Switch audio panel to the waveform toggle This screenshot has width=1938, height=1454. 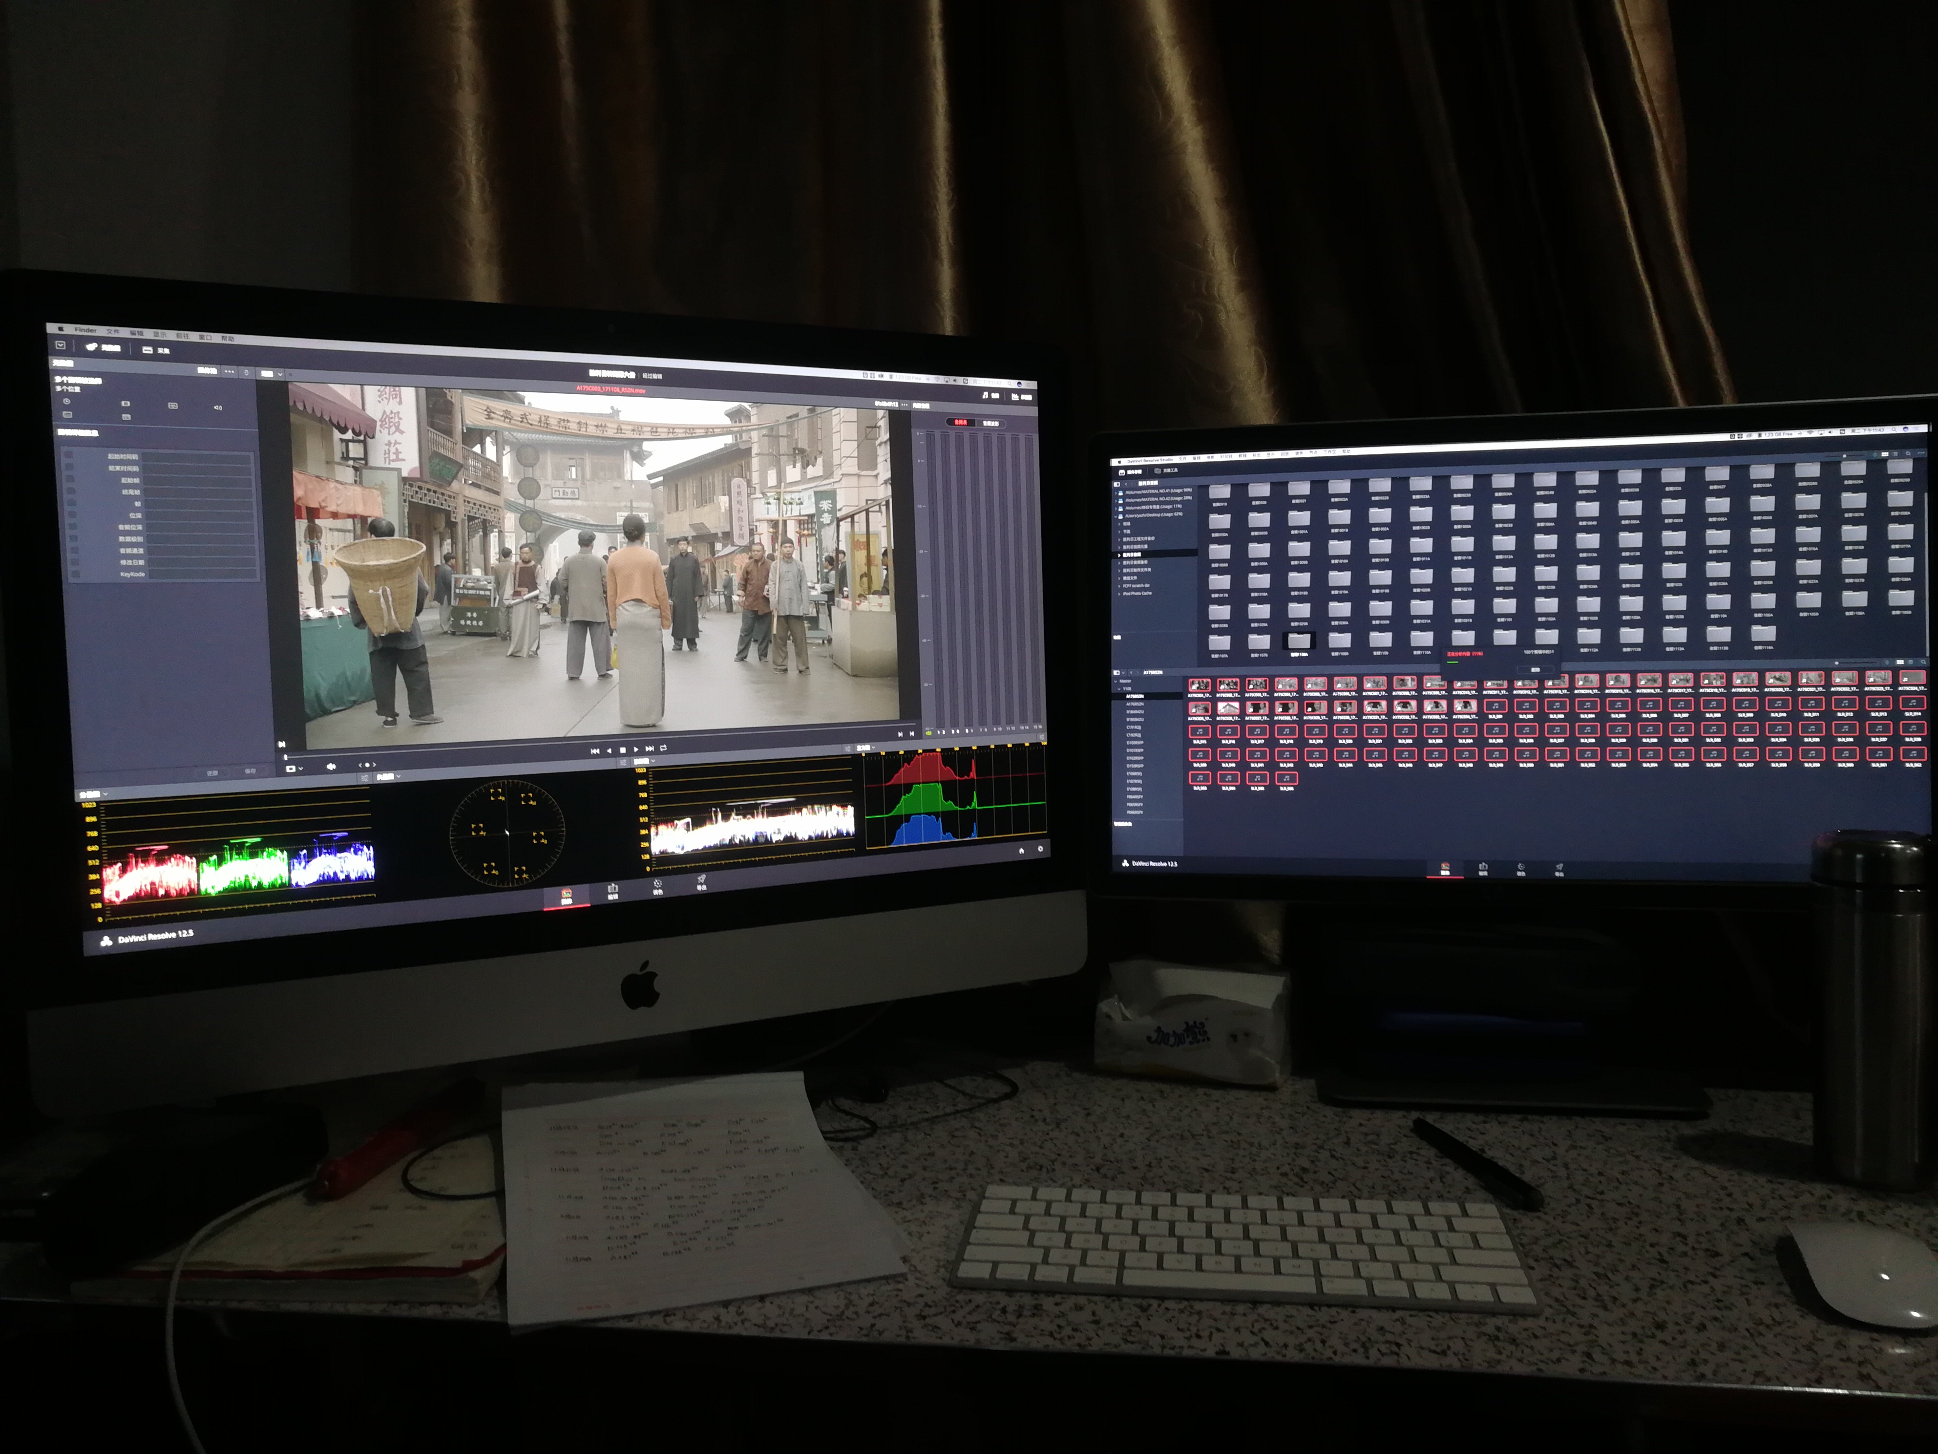(x=991, y=423)
